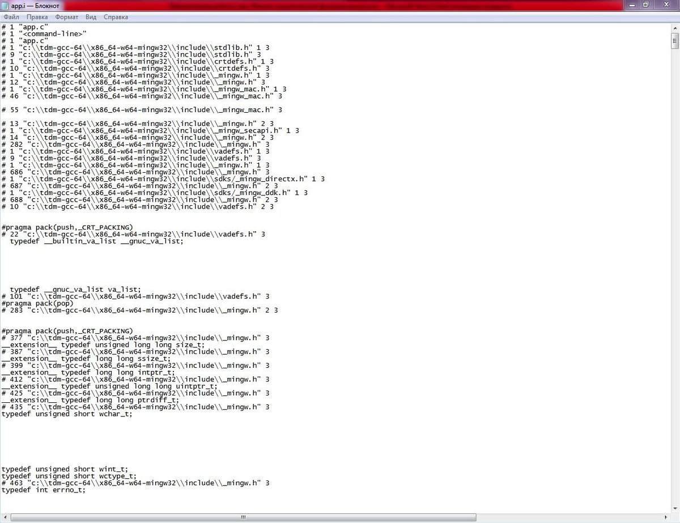
Task: Open the Правка menu
Action: pos(37,17)
